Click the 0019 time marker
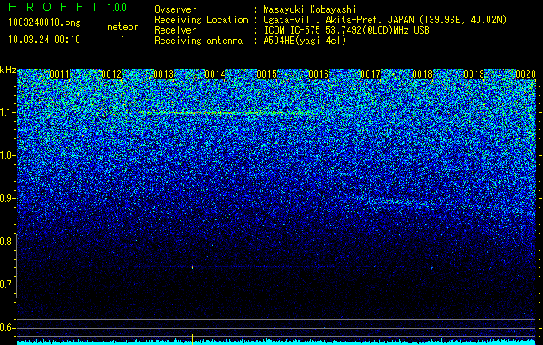Screen dimensions: 543x345 coord(474,74)
